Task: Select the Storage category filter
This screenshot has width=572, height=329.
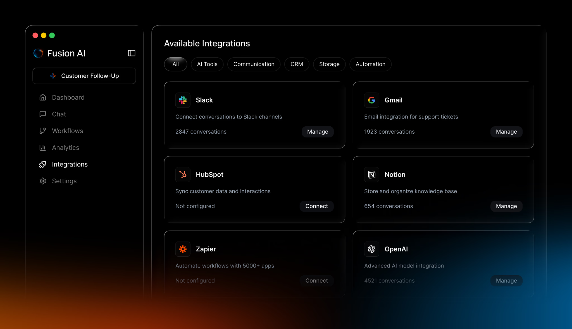Action: point(329,64)
